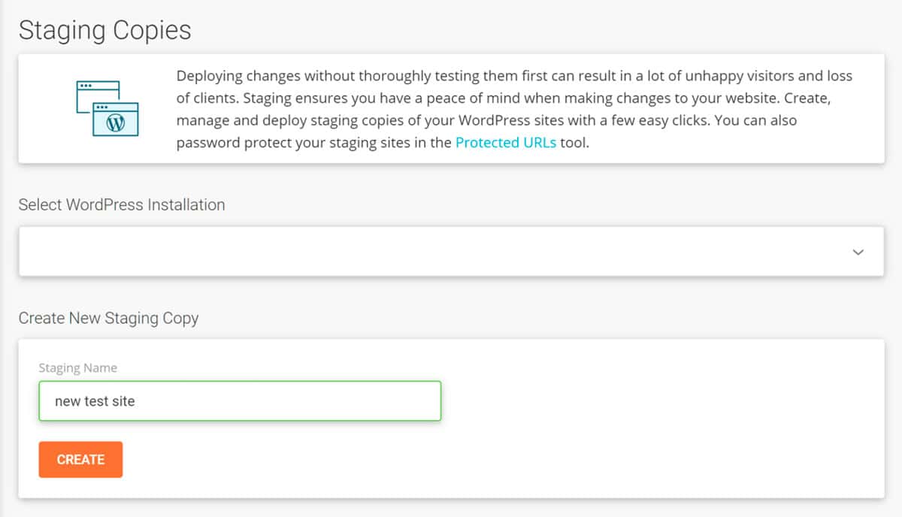Click the 'new test site' text in the field
This screenshot has width=902, height=517.
coord(95,401)
